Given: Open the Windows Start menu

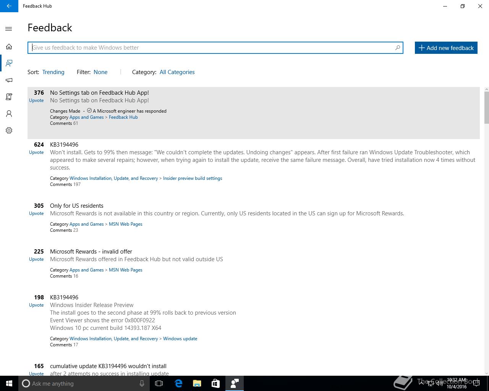Looking at the screenshot, I should click(x=9, y=383).
